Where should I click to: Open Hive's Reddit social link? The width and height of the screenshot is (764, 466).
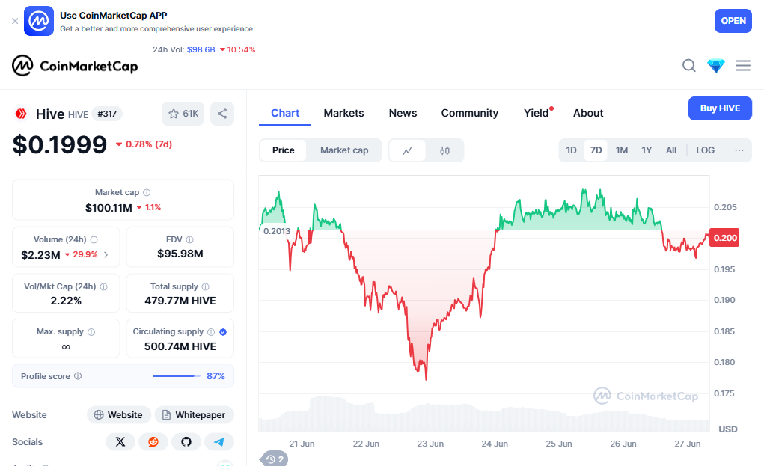click(x=153, y=442)
